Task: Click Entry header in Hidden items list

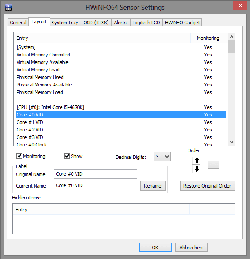Action: (x=101, y=210)
